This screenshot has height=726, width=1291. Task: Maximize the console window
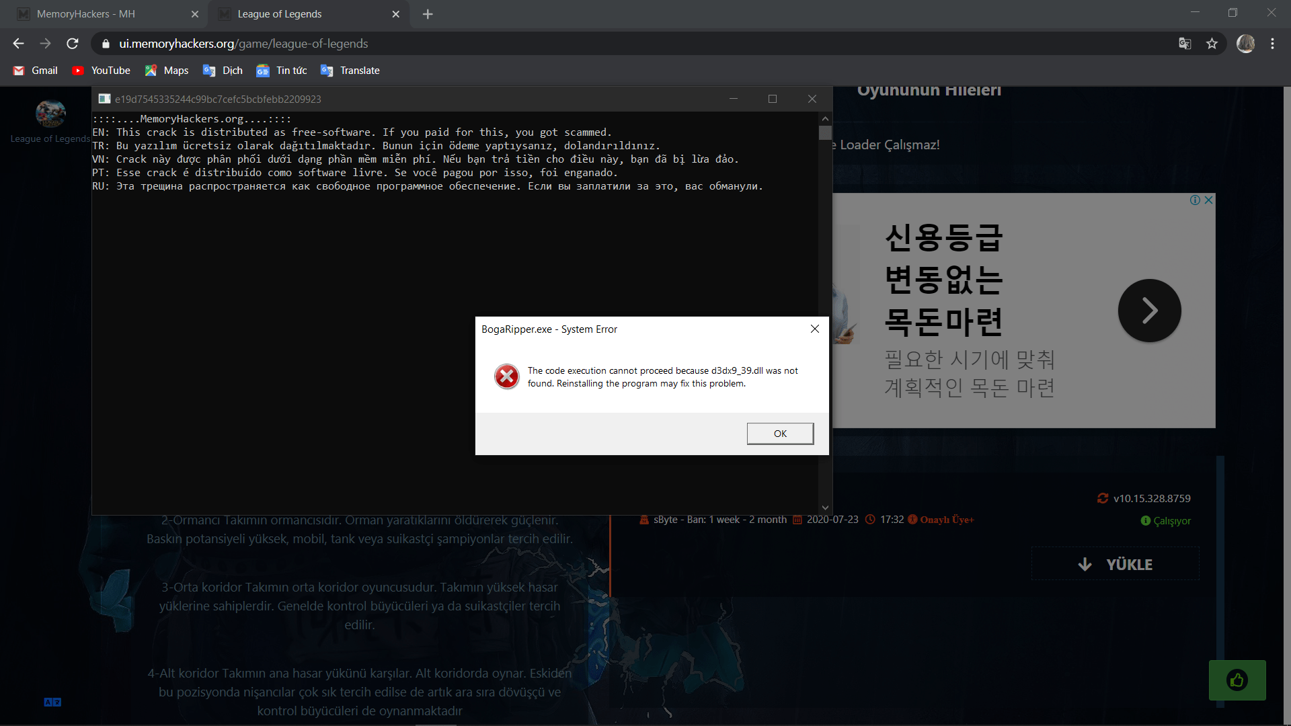(x=773, y=99)
